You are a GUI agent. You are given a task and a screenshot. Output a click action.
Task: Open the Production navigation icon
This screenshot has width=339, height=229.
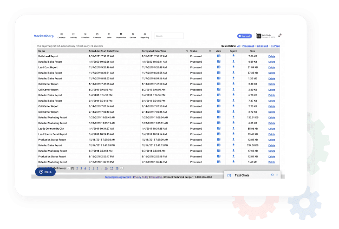[121, 36]
